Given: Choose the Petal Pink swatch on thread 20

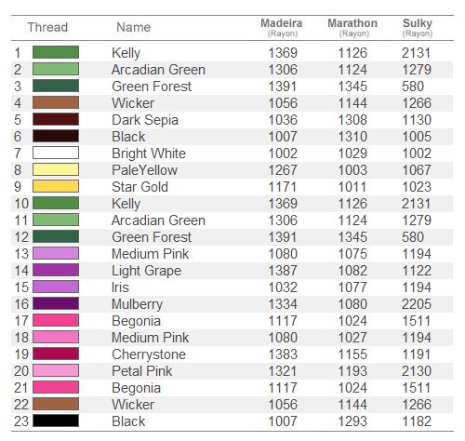Looking at the screenshot, I should [56, 370].
